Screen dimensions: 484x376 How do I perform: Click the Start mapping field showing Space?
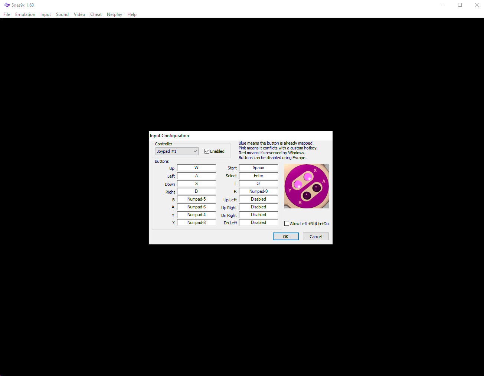click(x=258, y=168)
